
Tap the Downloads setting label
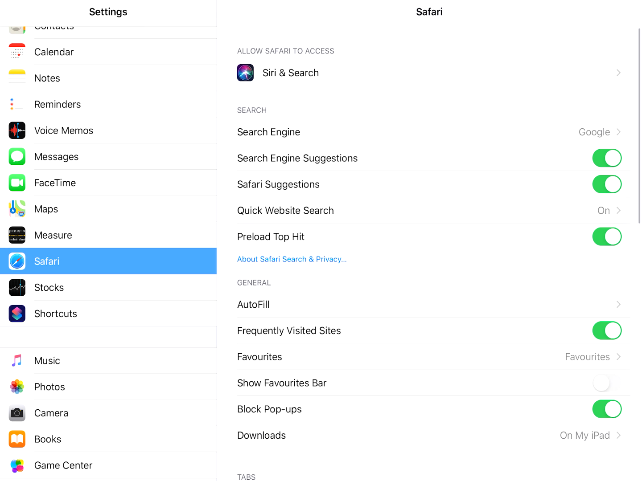[x=261, y=436]
